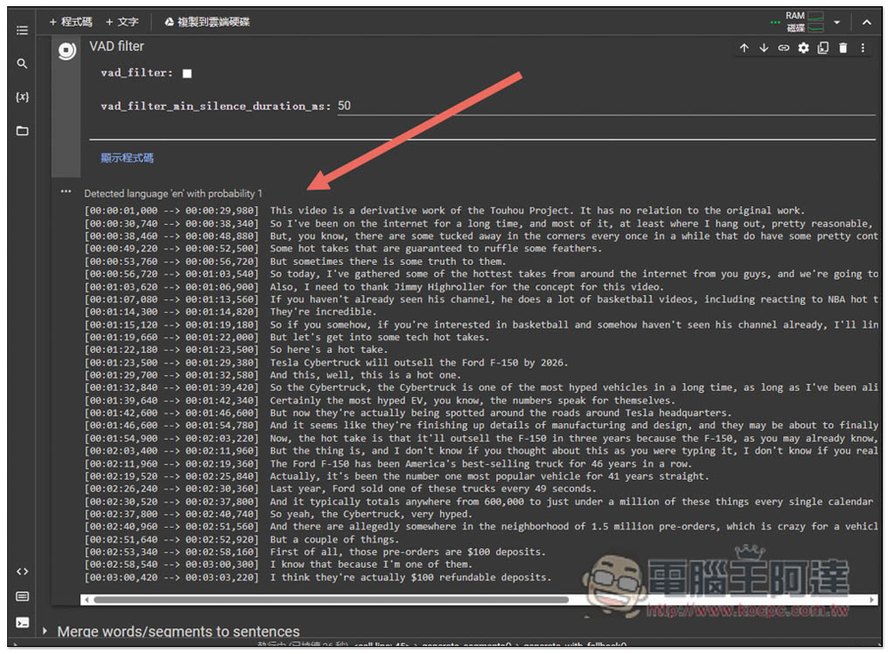This screenshot has width=889, height=654.
Task: Open the variables {x} panel
Action: click(x=22, y=97)
